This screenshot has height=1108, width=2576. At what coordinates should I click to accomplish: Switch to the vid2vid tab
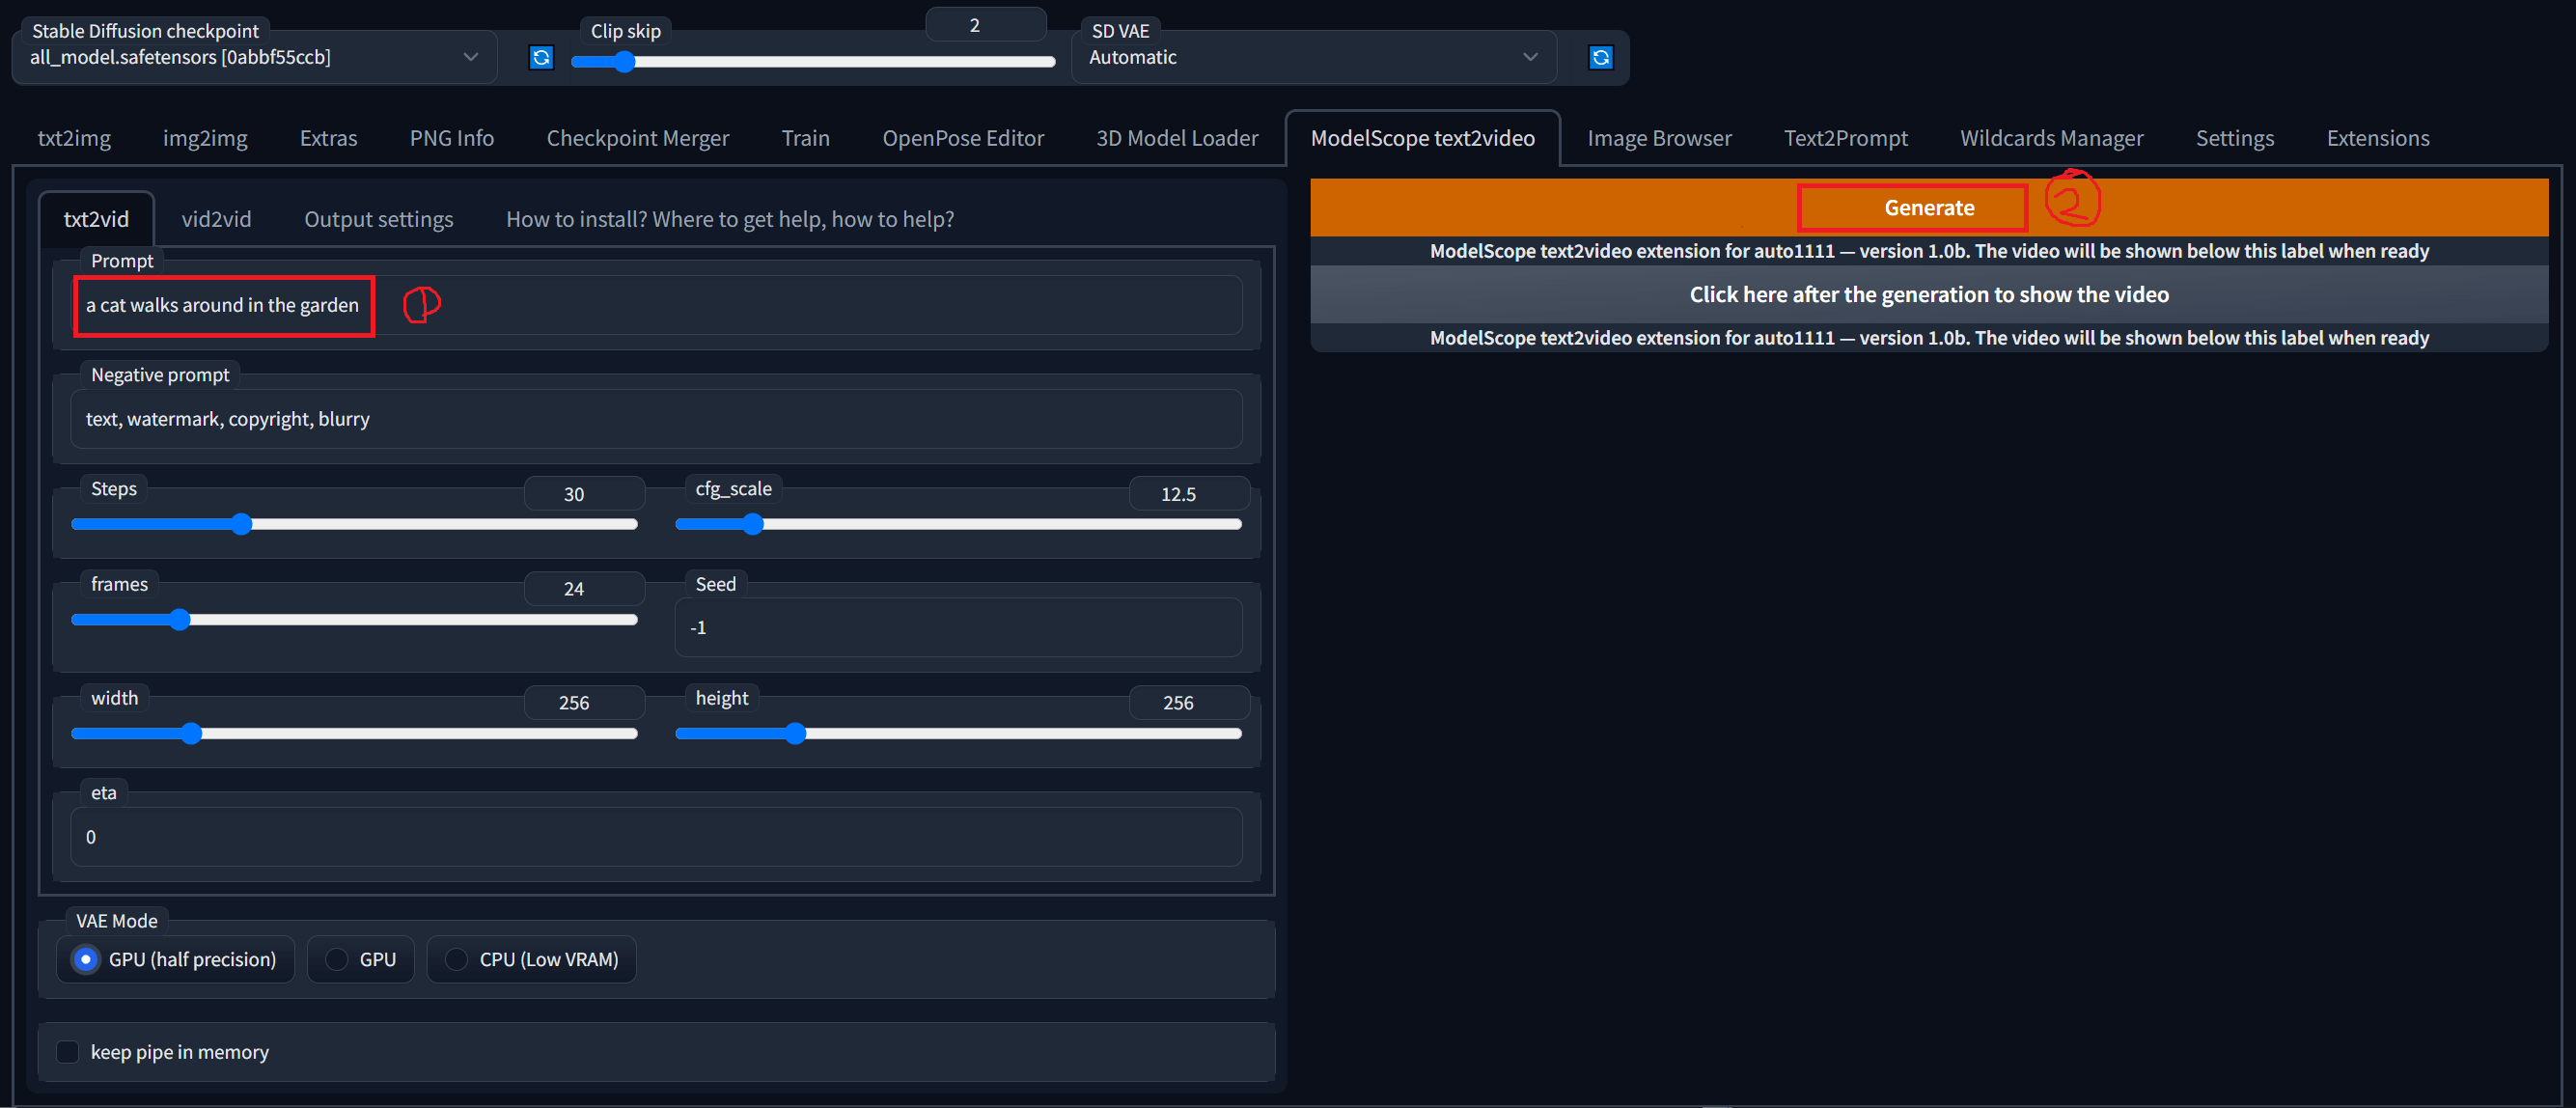(216, 219)
